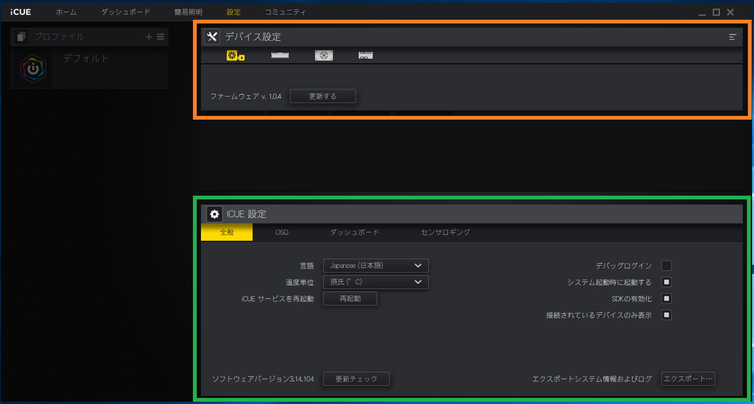Switch to the ダッシュボード settings tab
This screenshot has height=404, width=754.
pos(354,232)
